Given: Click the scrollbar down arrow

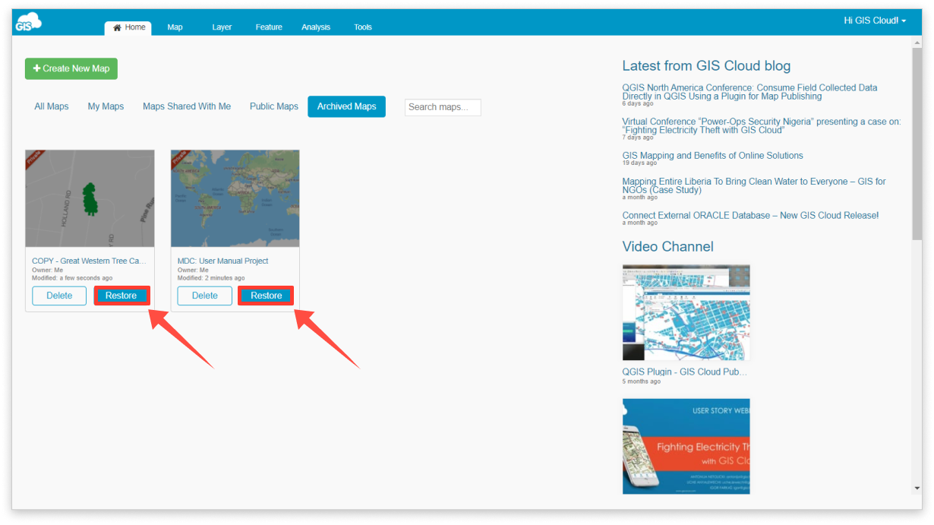Looking at the screenshot, I should tap(917, 489).
